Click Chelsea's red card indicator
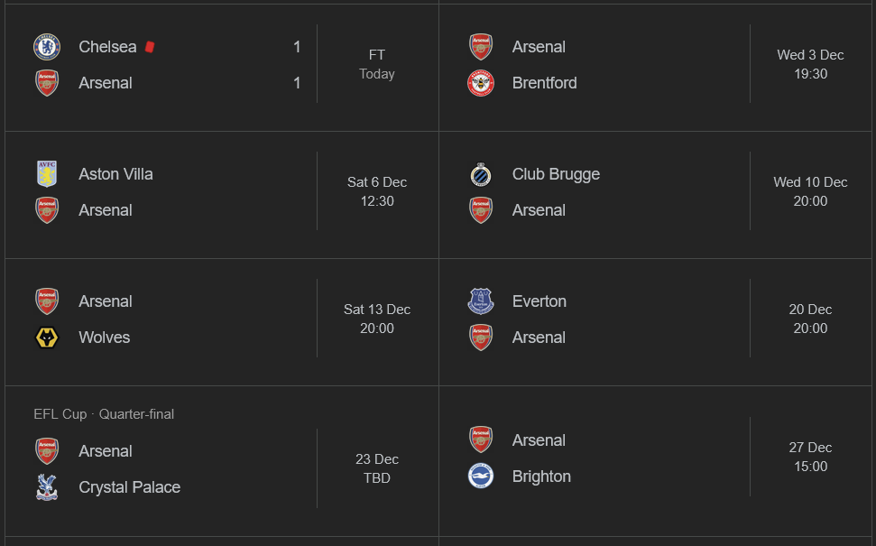 pos(150,47)
